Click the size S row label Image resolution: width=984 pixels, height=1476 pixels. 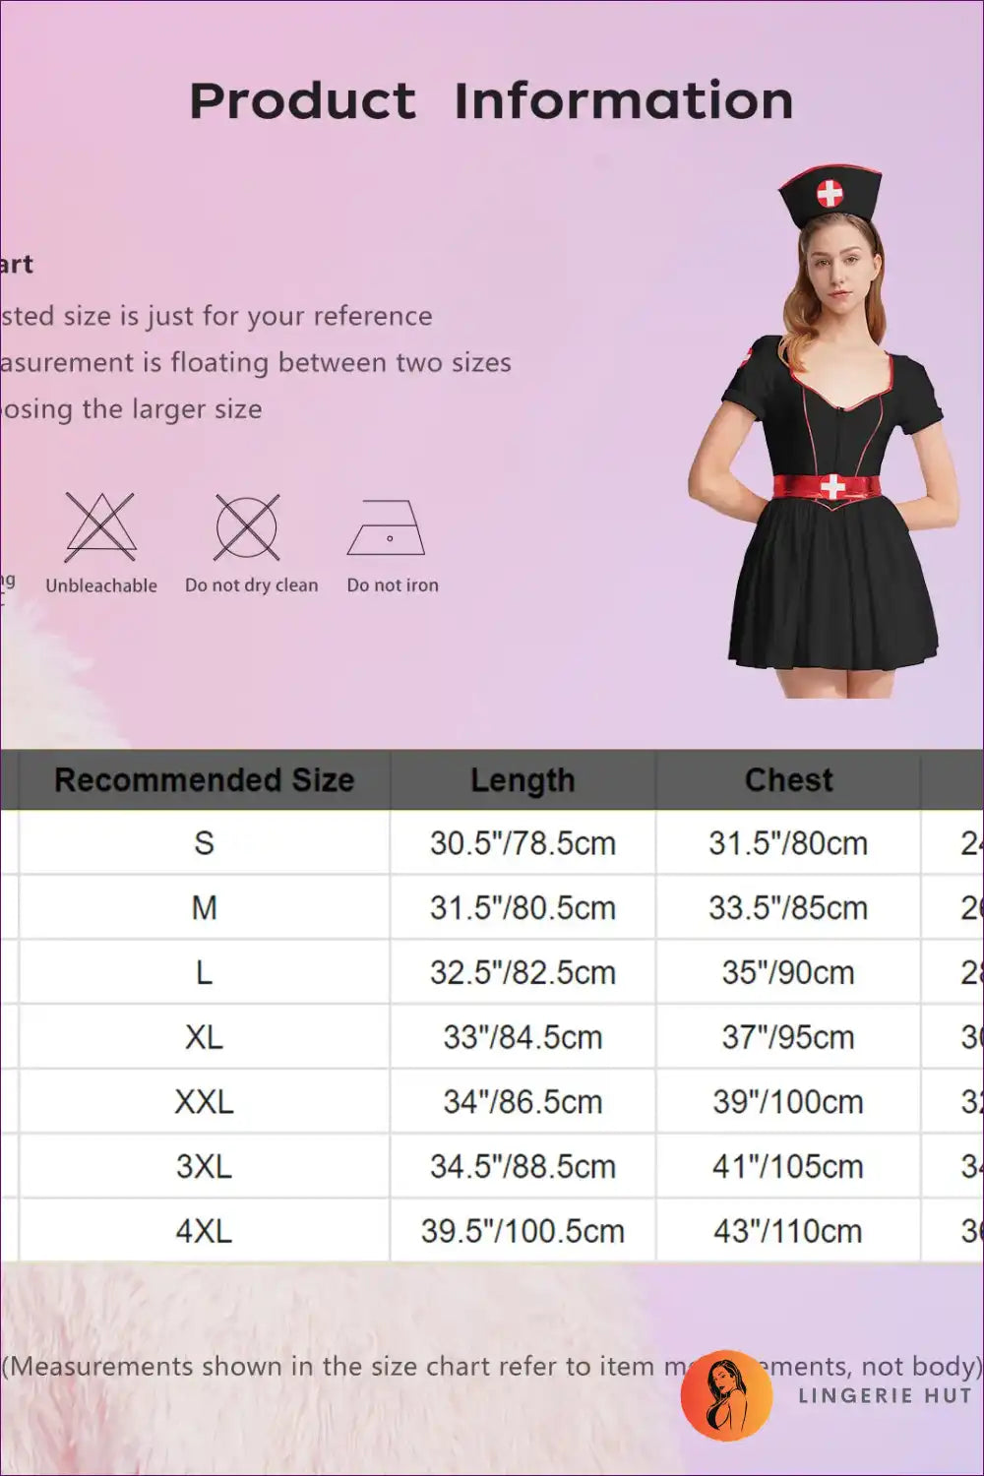coord(204,843)
